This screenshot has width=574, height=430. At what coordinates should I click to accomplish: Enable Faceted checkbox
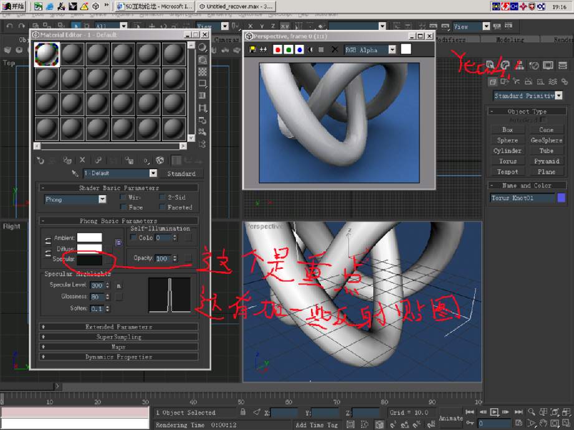(x=163, y=207)
